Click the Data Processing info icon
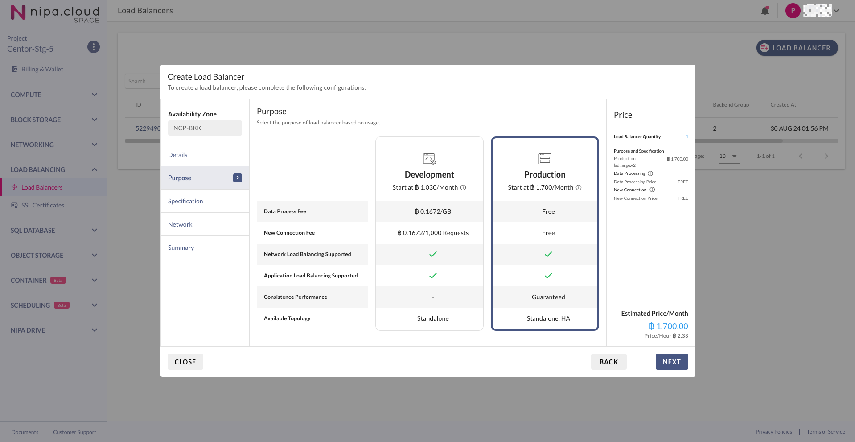Image resolution: width=855 pixels, height=442 pixels. [x=650, y=173]
